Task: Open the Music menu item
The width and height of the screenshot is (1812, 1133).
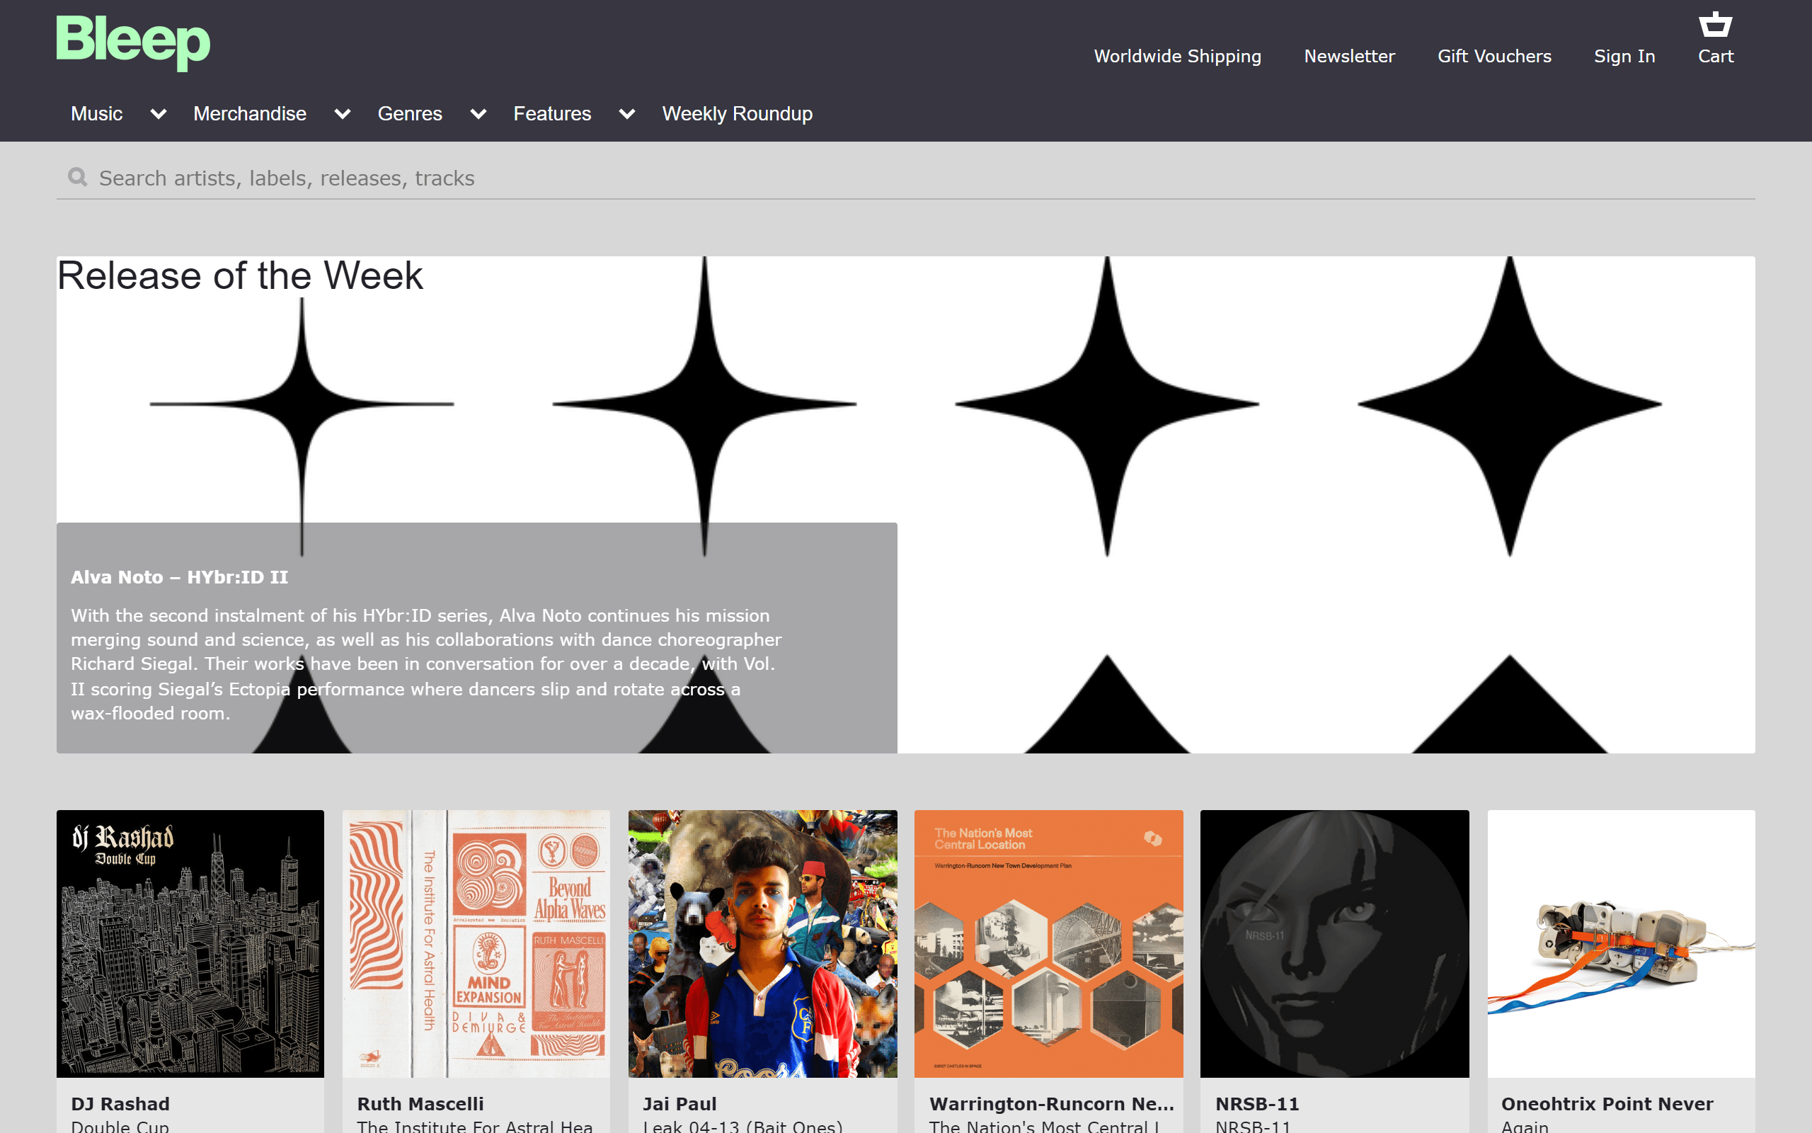Action: pos(96,114)
